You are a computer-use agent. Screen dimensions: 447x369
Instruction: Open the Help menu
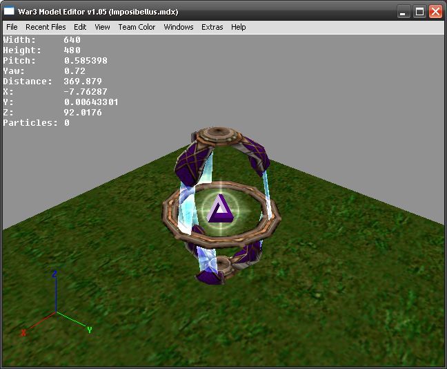[x=239, y=27]
